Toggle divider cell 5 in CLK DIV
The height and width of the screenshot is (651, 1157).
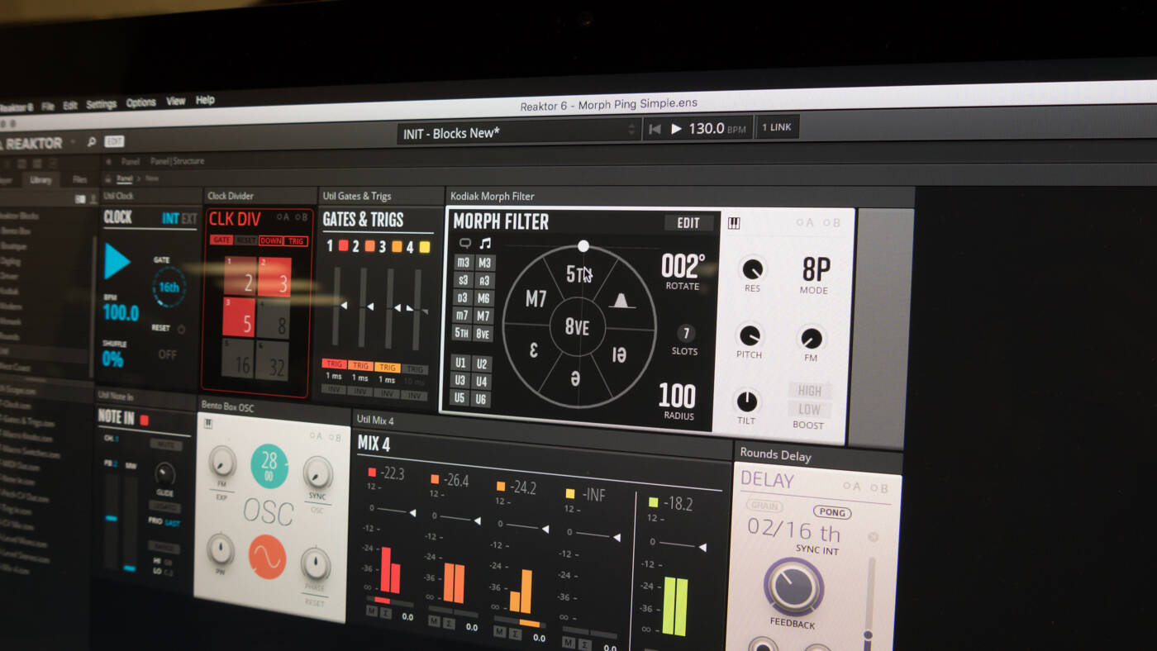pyautogui.click(x=239, y=316)
